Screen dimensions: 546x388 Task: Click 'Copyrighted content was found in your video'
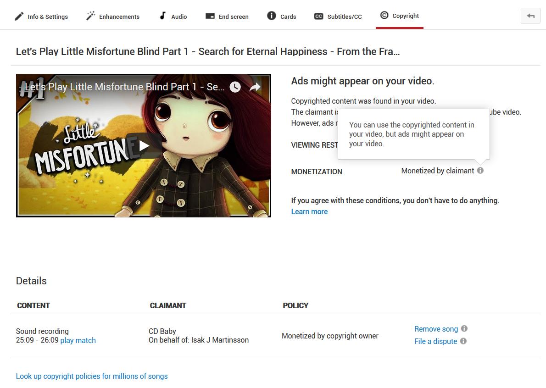click(363, 101)
